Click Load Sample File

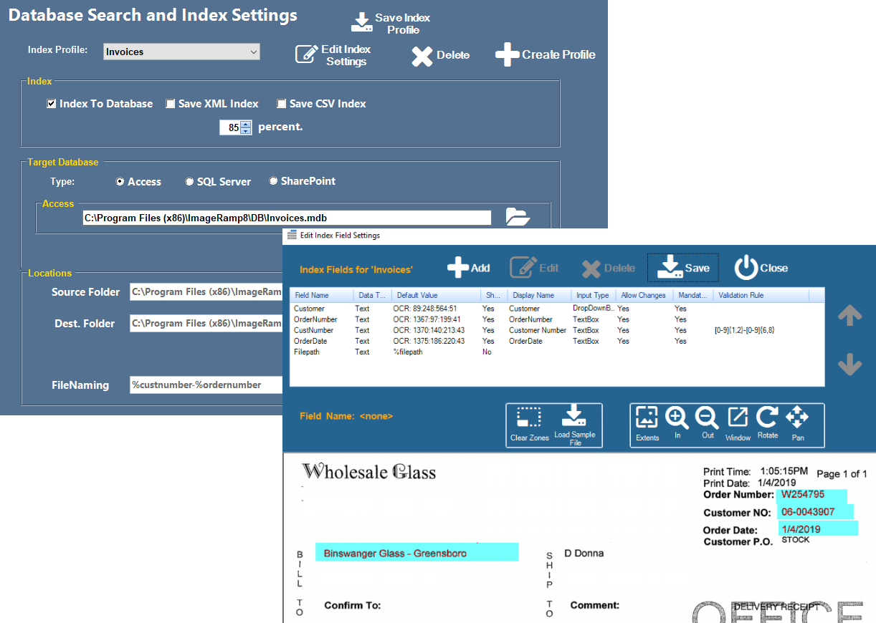(x=575, y=425)
